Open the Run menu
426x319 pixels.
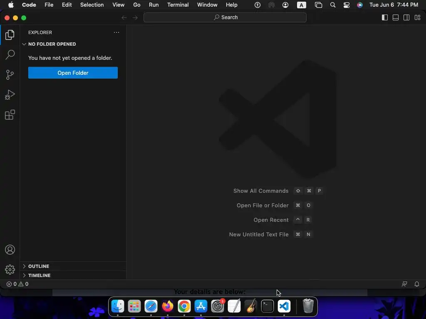pyautogui.click(x=154, y=5)
